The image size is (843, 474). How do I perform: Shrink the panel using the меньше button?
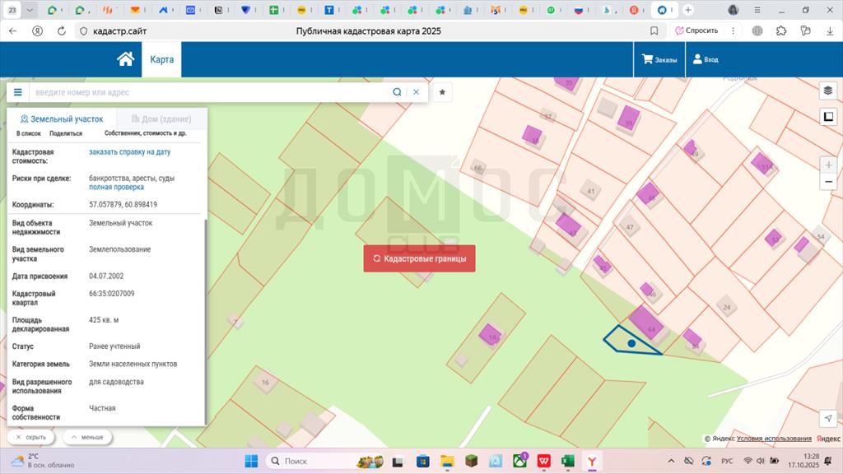[x=87, y=438]
